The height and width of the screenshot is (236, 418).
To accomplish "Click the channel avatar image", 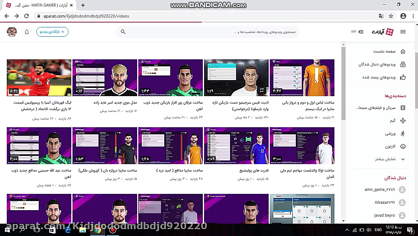I will [12, 32].
